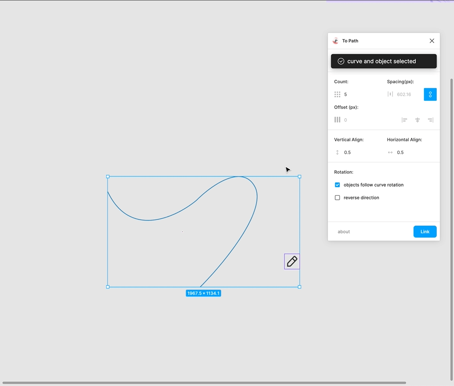The height and width of the screenshot is (386, 454).
Task: Select the pencil icon object on canvas
Action: 292,261
